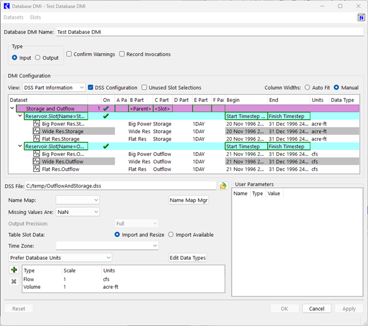Click the DSS file browse folder icon
The height and width of the screenshot is (326, 368).
click(223, 186)
